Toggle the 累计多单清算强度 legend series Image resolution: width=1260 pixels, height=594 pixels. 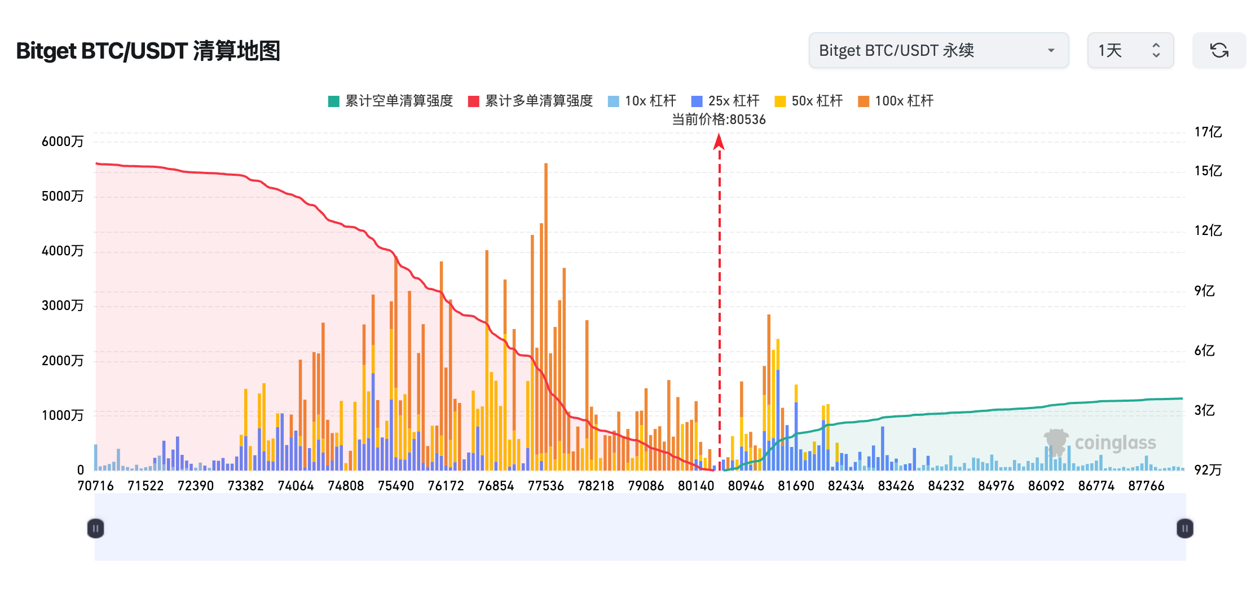click(x=530, y=101)
